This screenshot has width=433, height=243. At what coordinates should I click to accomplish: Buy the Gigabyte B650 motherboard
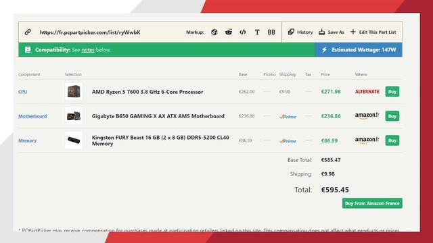point(392,116)
